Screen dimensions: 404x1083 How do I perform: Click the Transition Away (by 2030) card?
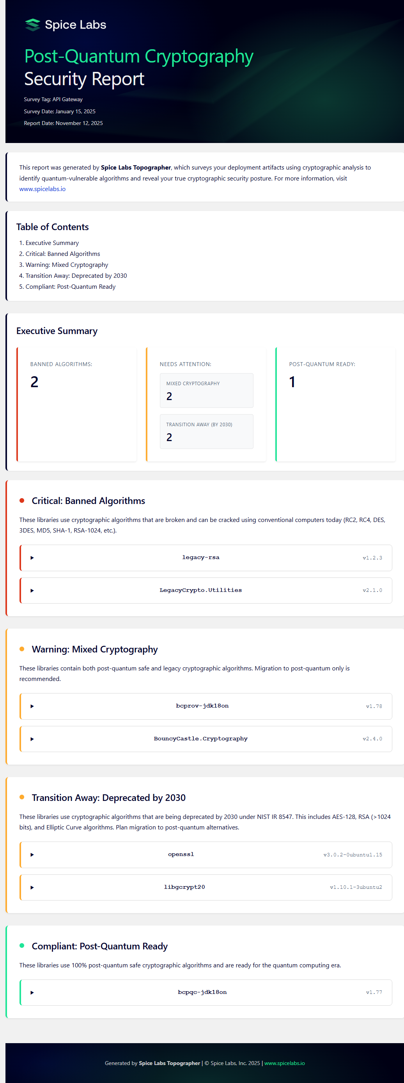click(206, 431)
